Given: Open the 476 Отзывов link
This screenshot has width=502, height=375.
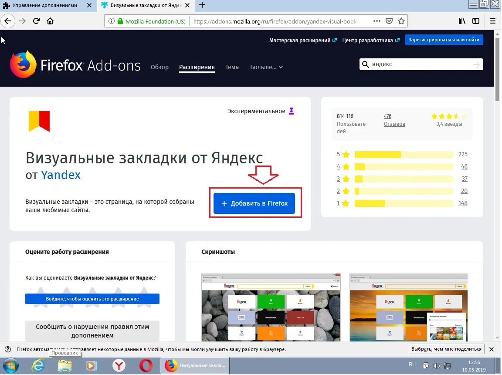Looking at the screenshot, I should [x=394, y=120].
